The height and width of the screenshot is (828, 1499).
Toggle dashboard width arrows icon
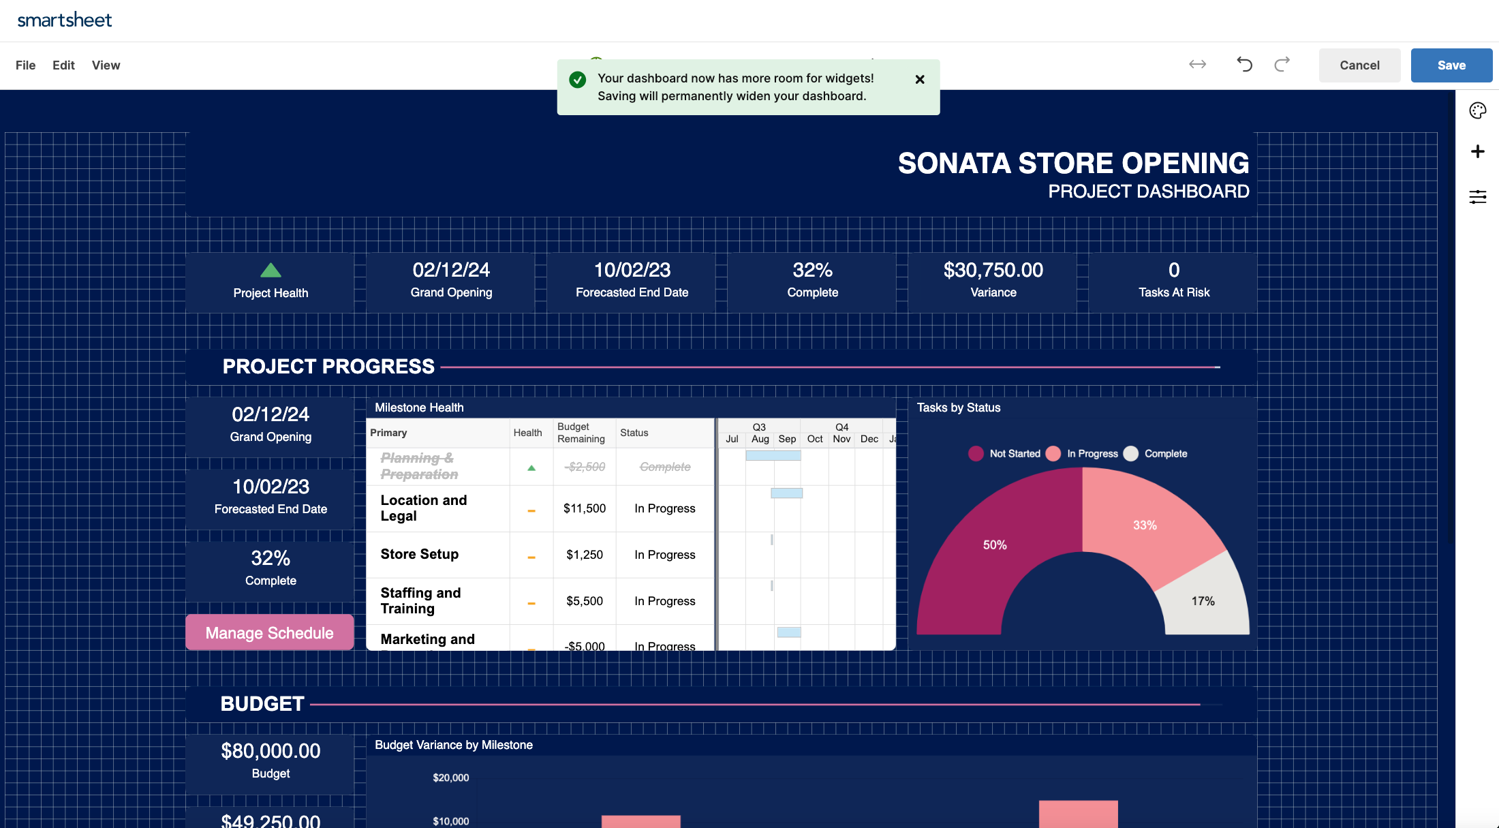(1197, 65)
